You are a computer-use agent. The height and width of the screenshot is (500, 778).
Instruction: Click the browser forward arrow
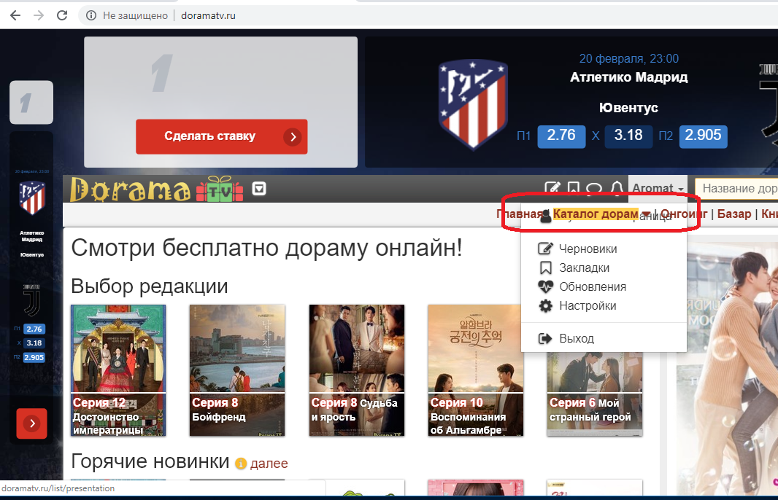tap(39, 15)
